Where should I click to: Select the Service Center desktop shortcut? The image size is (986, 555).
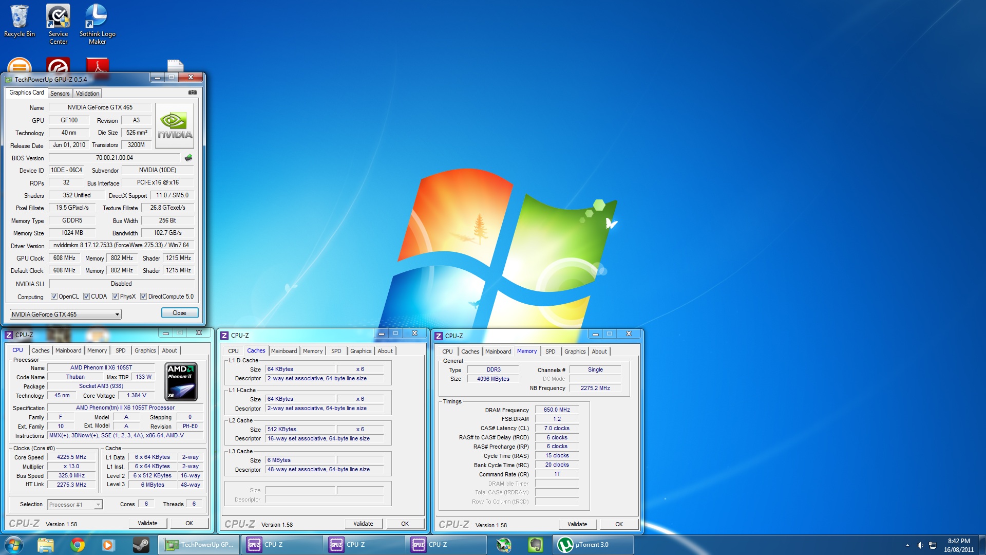tap(58, 24)
